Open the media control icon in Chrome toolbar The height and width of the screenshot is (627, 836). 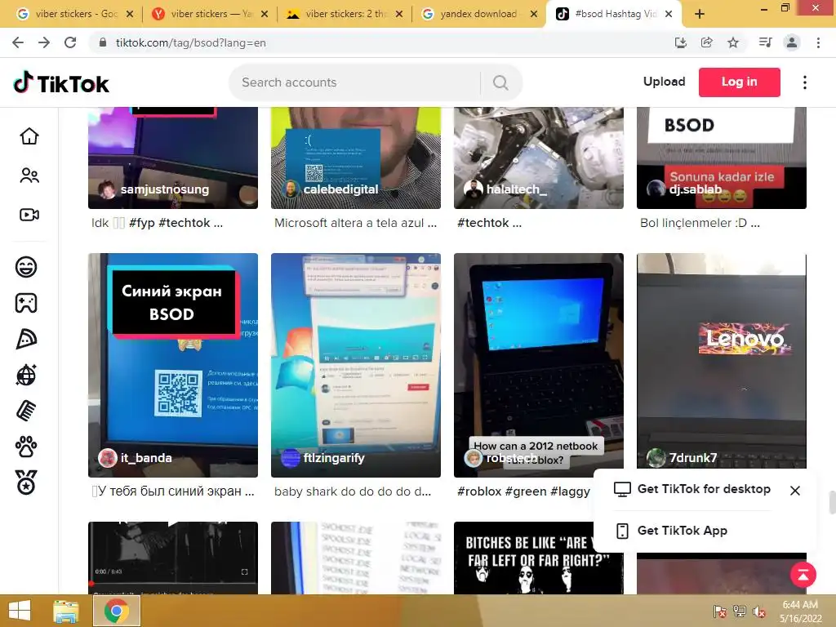pyautogui.click(x=765, y=42)
